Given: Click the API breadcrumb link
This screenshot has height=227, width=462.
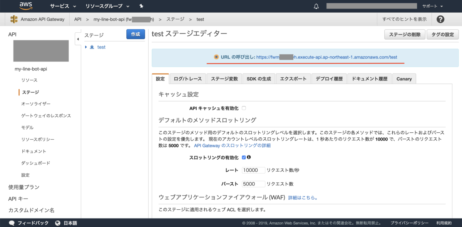Looking at the screenshot, I should pyautogui.click(x=78, y=19).
